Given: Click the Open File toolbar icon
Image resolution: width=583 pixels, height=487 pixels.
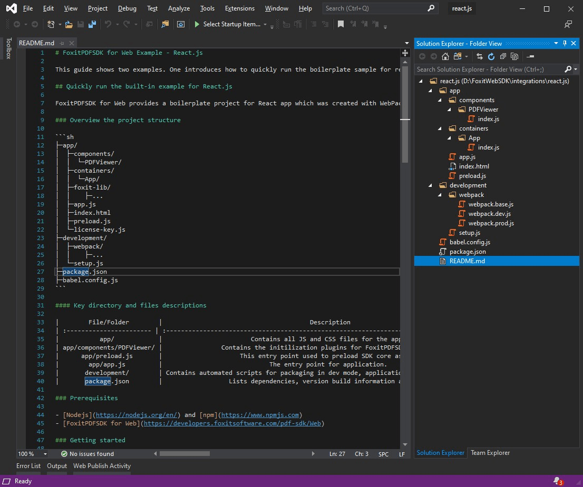Looking at the screenshot, I should coord(69,24).
